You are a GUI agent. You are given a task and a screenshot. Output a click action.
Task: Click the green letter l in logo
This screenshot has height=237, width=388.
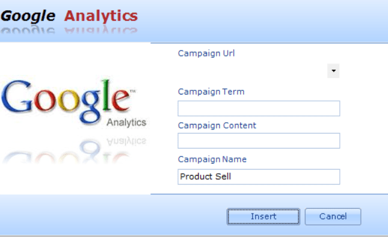coord(106,95)
